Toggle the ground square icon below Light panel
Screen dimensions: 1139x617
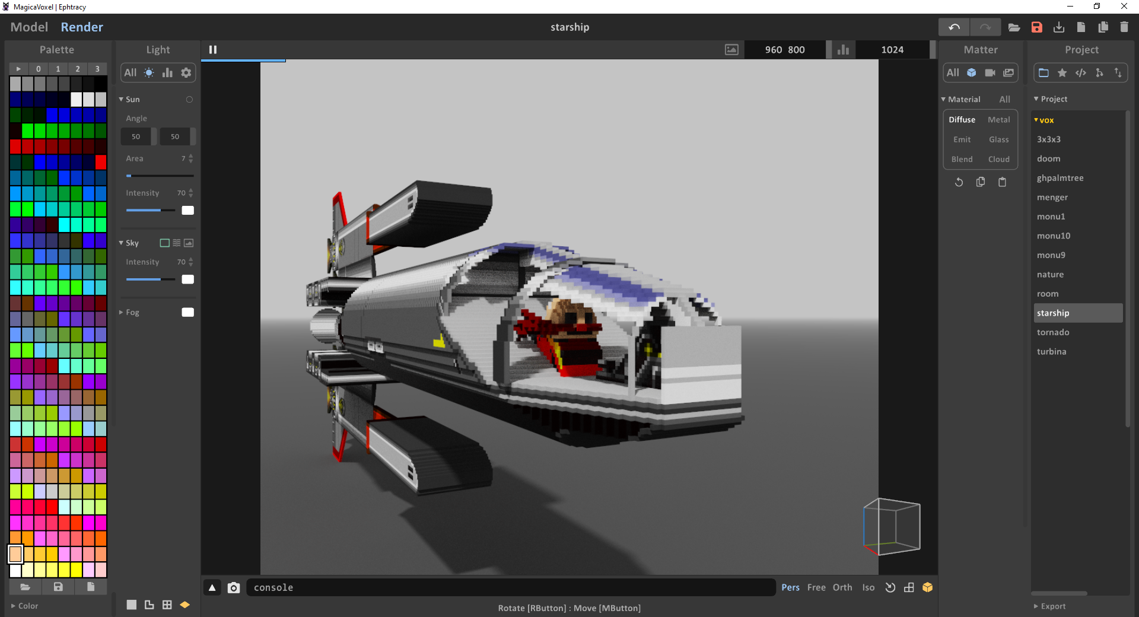coord(132,605)
